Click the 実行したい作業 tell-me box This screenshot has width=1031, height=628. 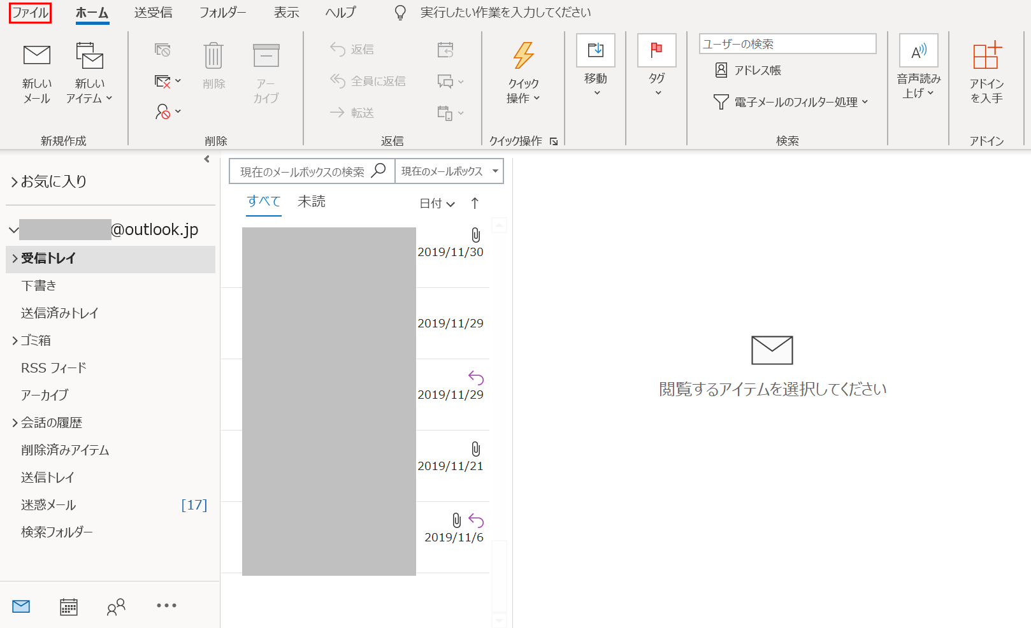point(505,13)
